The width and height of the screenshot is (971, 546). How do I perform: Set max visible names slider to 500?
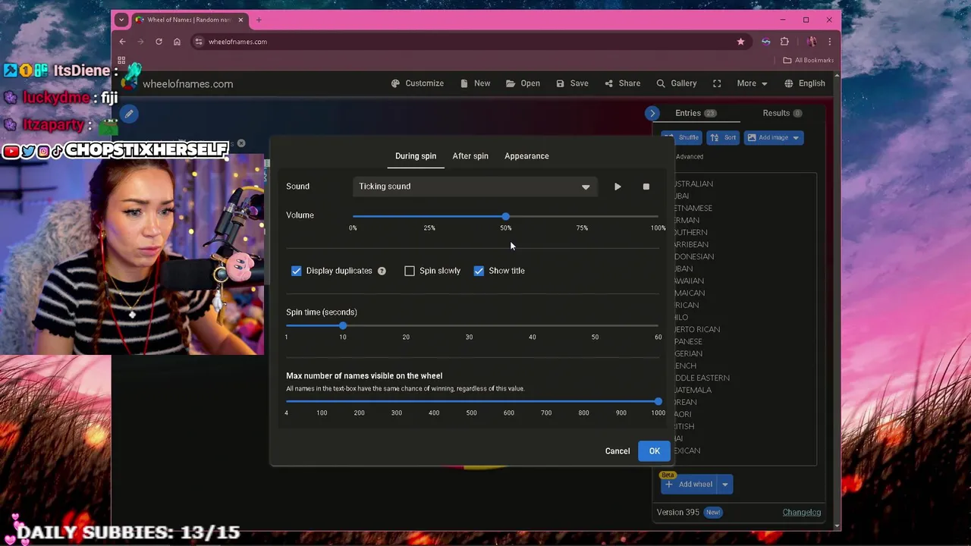[471, 402]
